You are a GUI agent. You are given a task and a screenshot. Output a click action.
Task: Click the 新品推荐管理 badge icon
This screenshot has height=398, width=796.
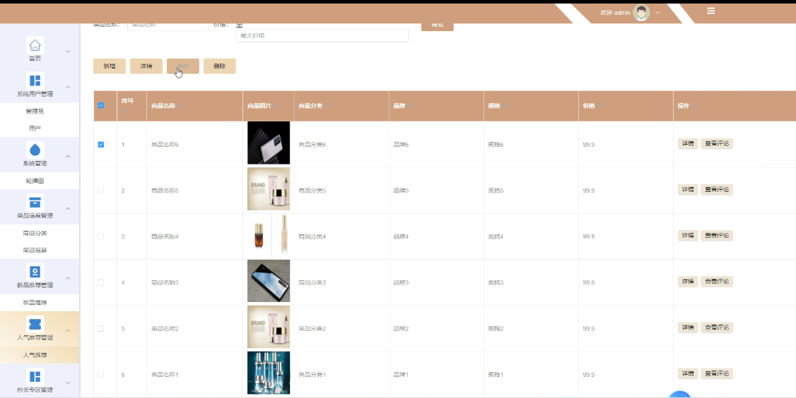(35, 272)
